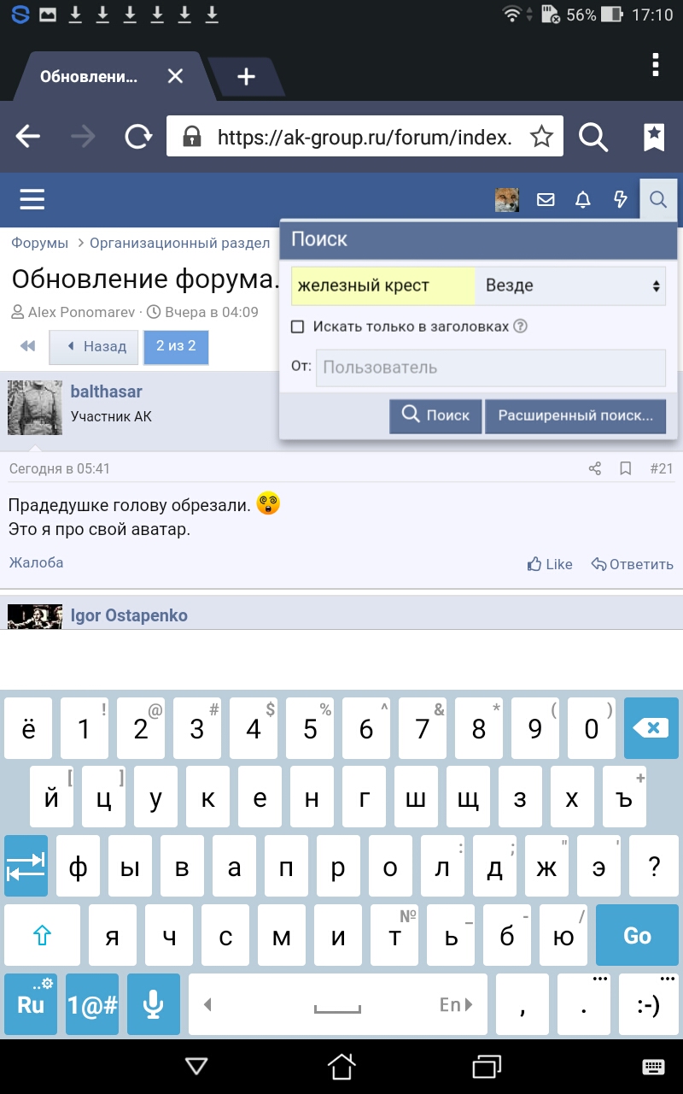
Task: Open the inbox envelope icon
Action: [x=546, y=200]
